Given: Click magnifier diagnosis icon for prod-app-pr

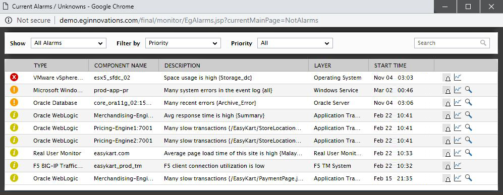Looking at the screenshot, I should click(x=469, y=90).
